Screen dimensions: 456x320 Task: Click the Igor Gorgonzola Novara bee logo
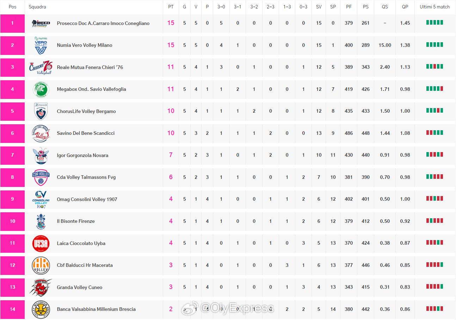pos(41,156)
